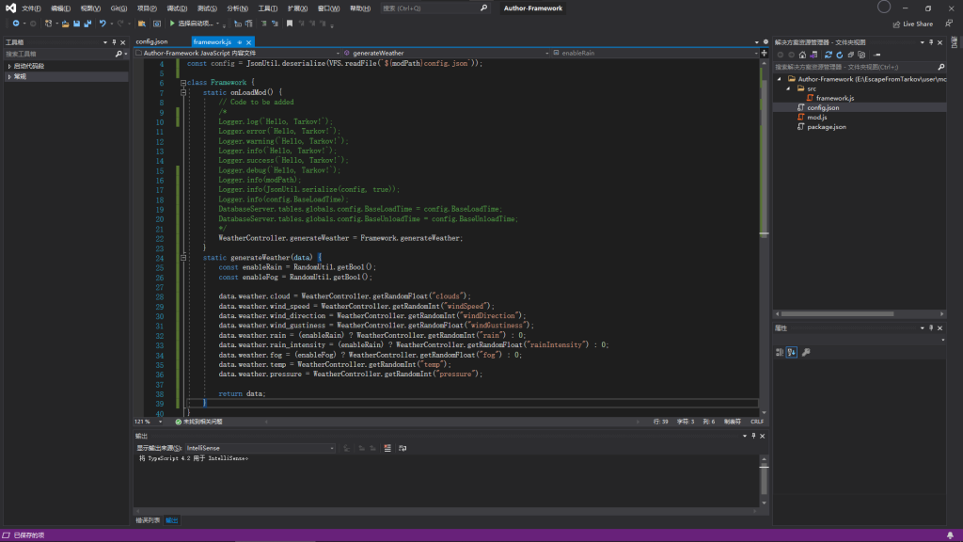Collapse the Author-Framework root folder node

(780, 79)
